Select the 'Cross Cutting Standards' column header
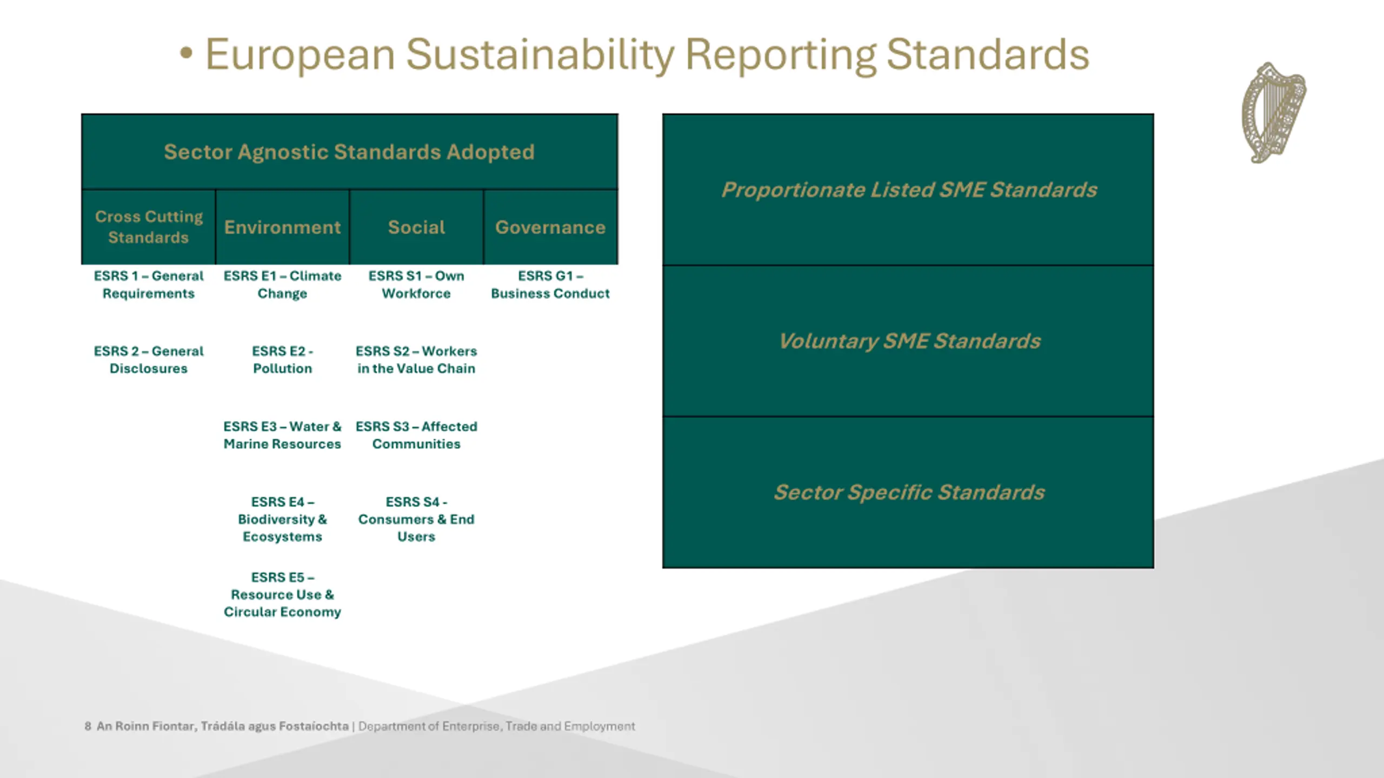1384x778 pixels. 149,227
